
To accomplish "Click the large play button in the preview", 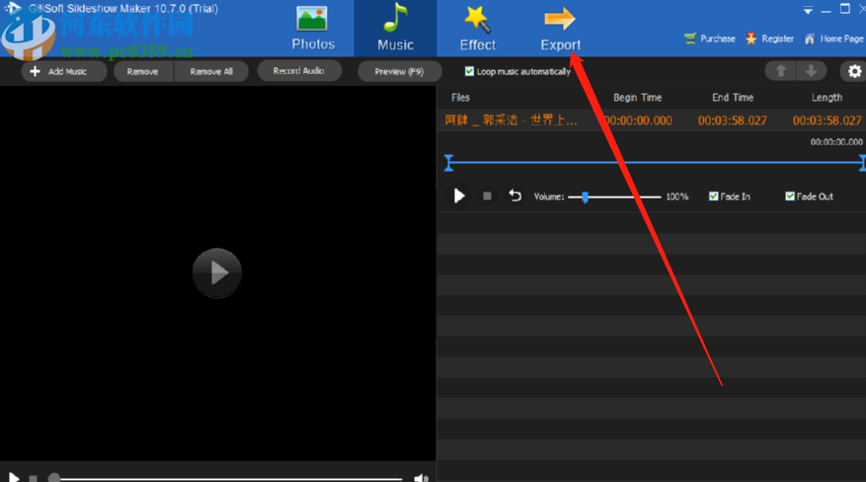I will [217, 273].
